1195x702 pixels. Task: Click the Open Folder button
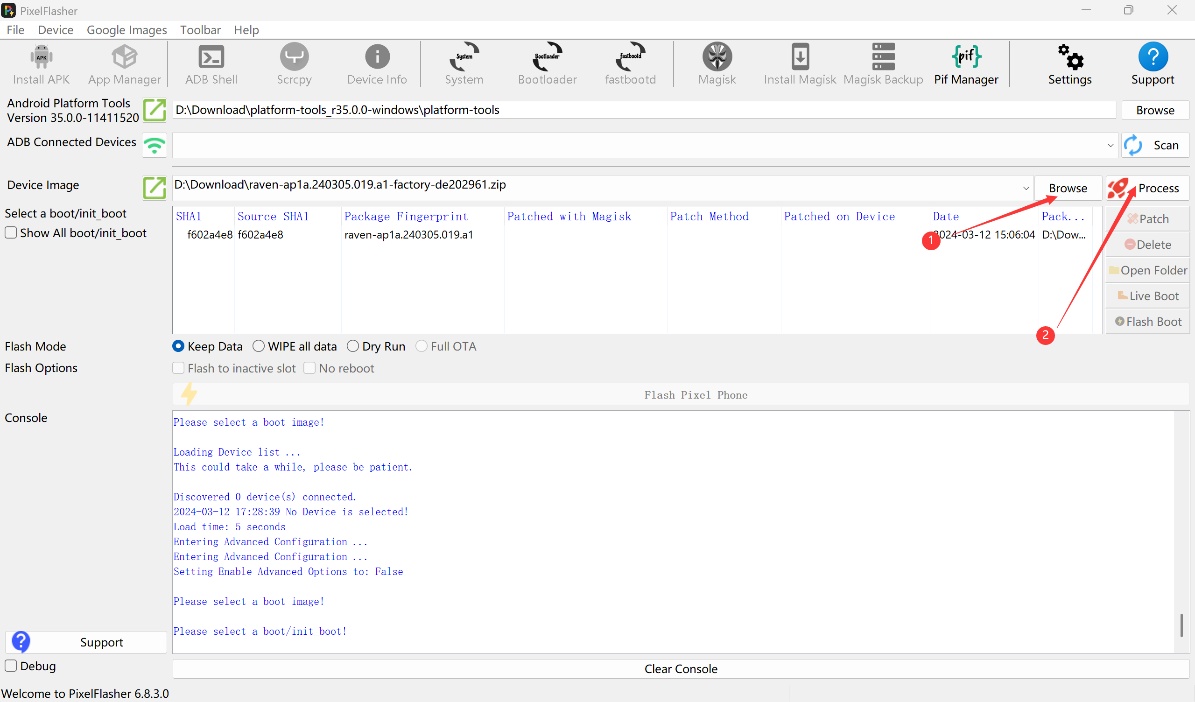point(1147,270)
